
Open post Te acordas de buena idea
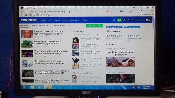pos(51,52)
